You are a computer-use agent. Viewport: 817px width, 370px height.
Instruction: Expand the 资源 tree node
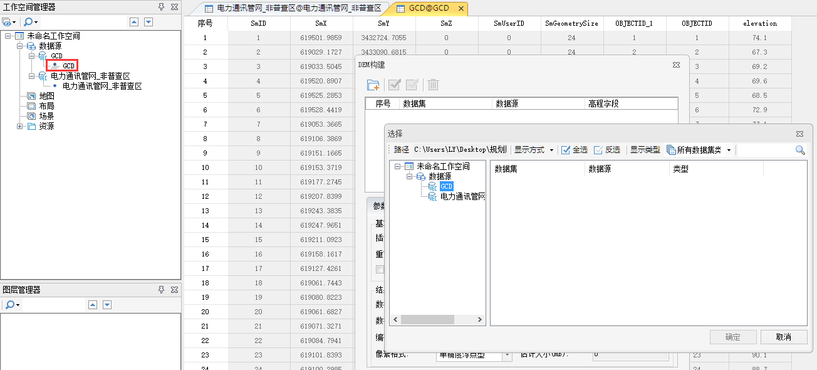point(20,126)
